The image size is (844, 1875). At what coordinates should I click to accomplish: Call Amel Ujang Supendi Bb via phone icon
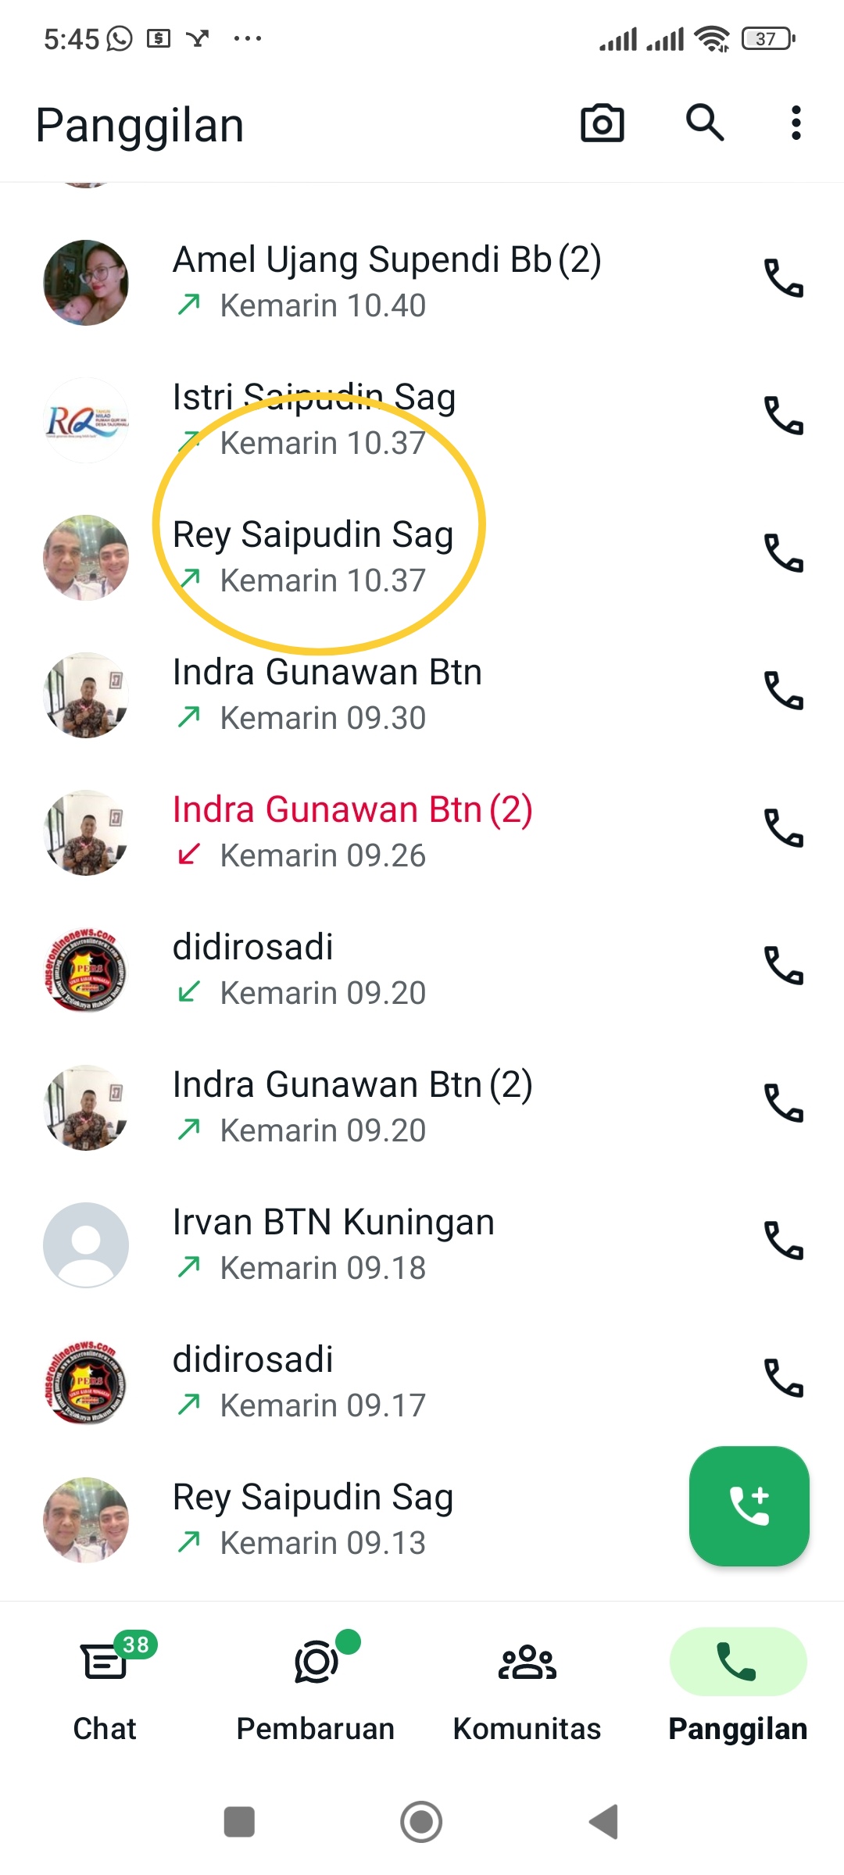click(783, 279)
